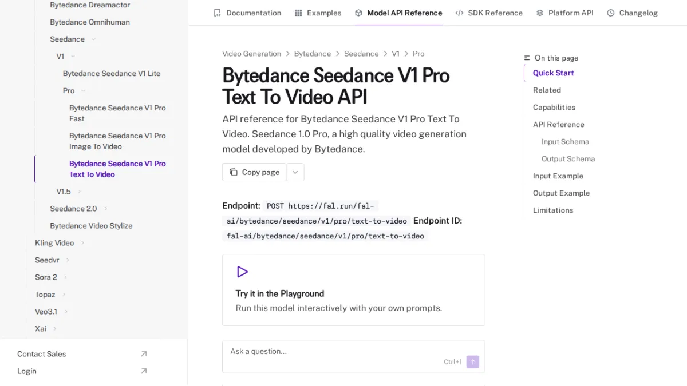The height and width of the screenshot is (386, 687).
Task: Open Bytedance Video Stylize in sidebar
Action: point(91,226)
